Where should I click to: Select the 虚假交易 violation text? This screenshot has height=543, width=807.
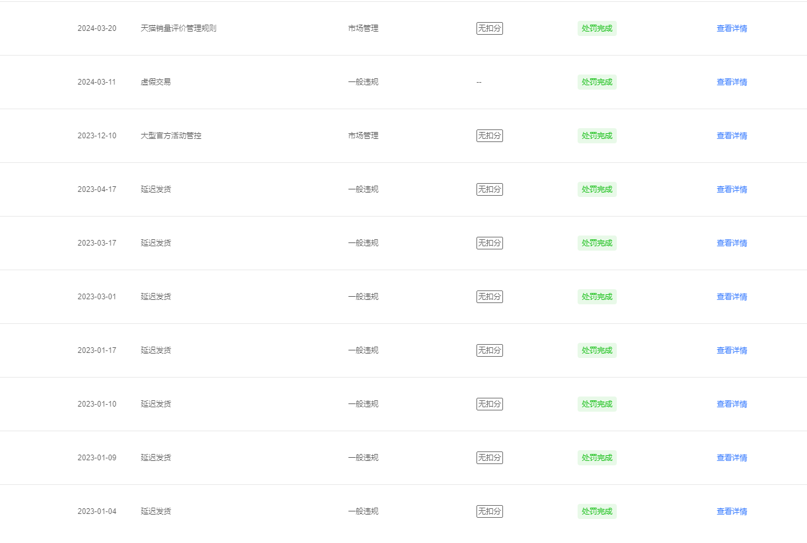point(156,82)
